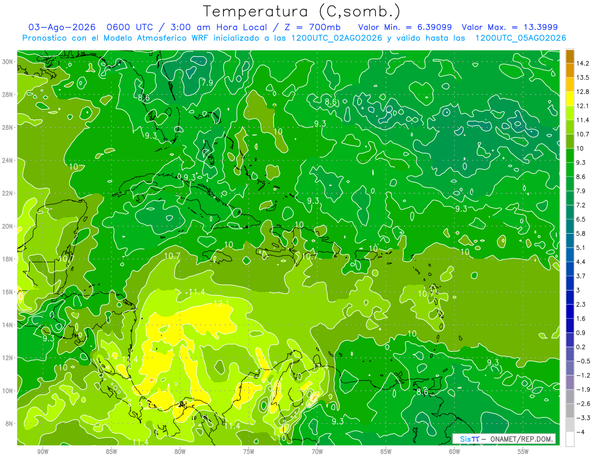Click the '12.8' color scale label

[582, 91]
